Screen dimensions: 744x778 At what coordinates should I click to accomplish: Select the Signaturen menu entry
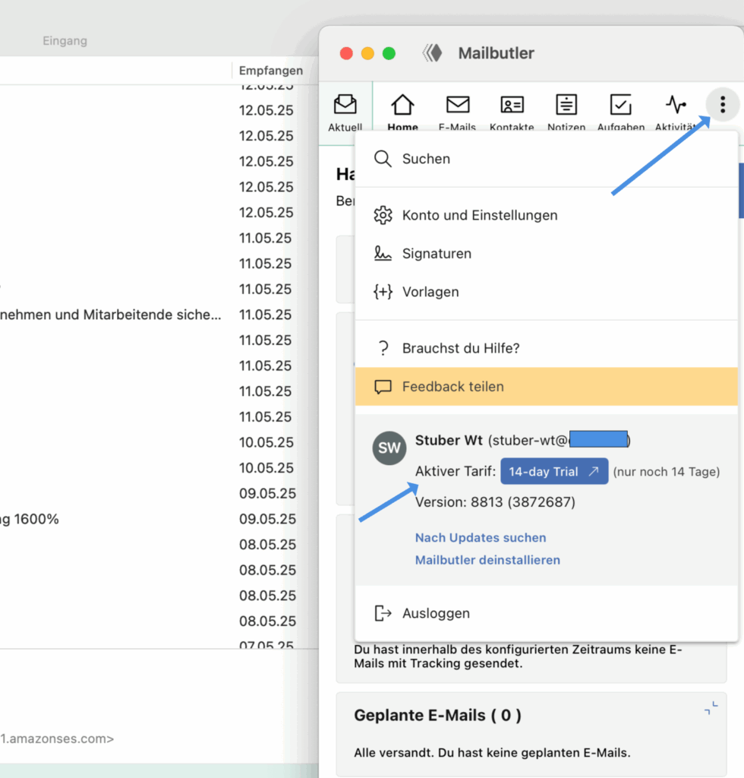pos(546,254)
